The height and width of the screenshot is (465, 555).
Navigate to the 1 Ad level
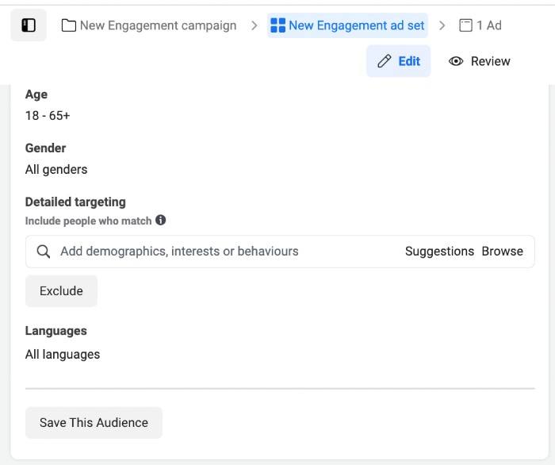pos(488,25)
